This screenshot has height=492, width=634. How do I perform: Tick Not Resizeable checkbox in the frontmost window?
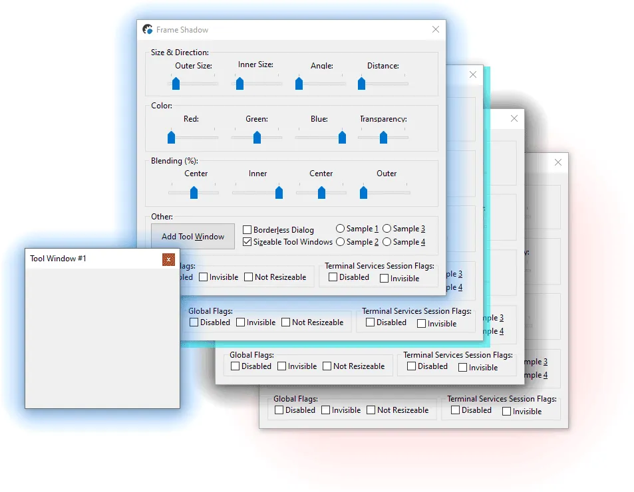(249, 277)
